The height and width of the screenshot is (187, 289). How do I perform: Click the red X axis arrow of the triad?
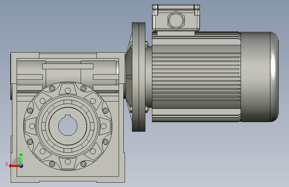pos(15,166)
